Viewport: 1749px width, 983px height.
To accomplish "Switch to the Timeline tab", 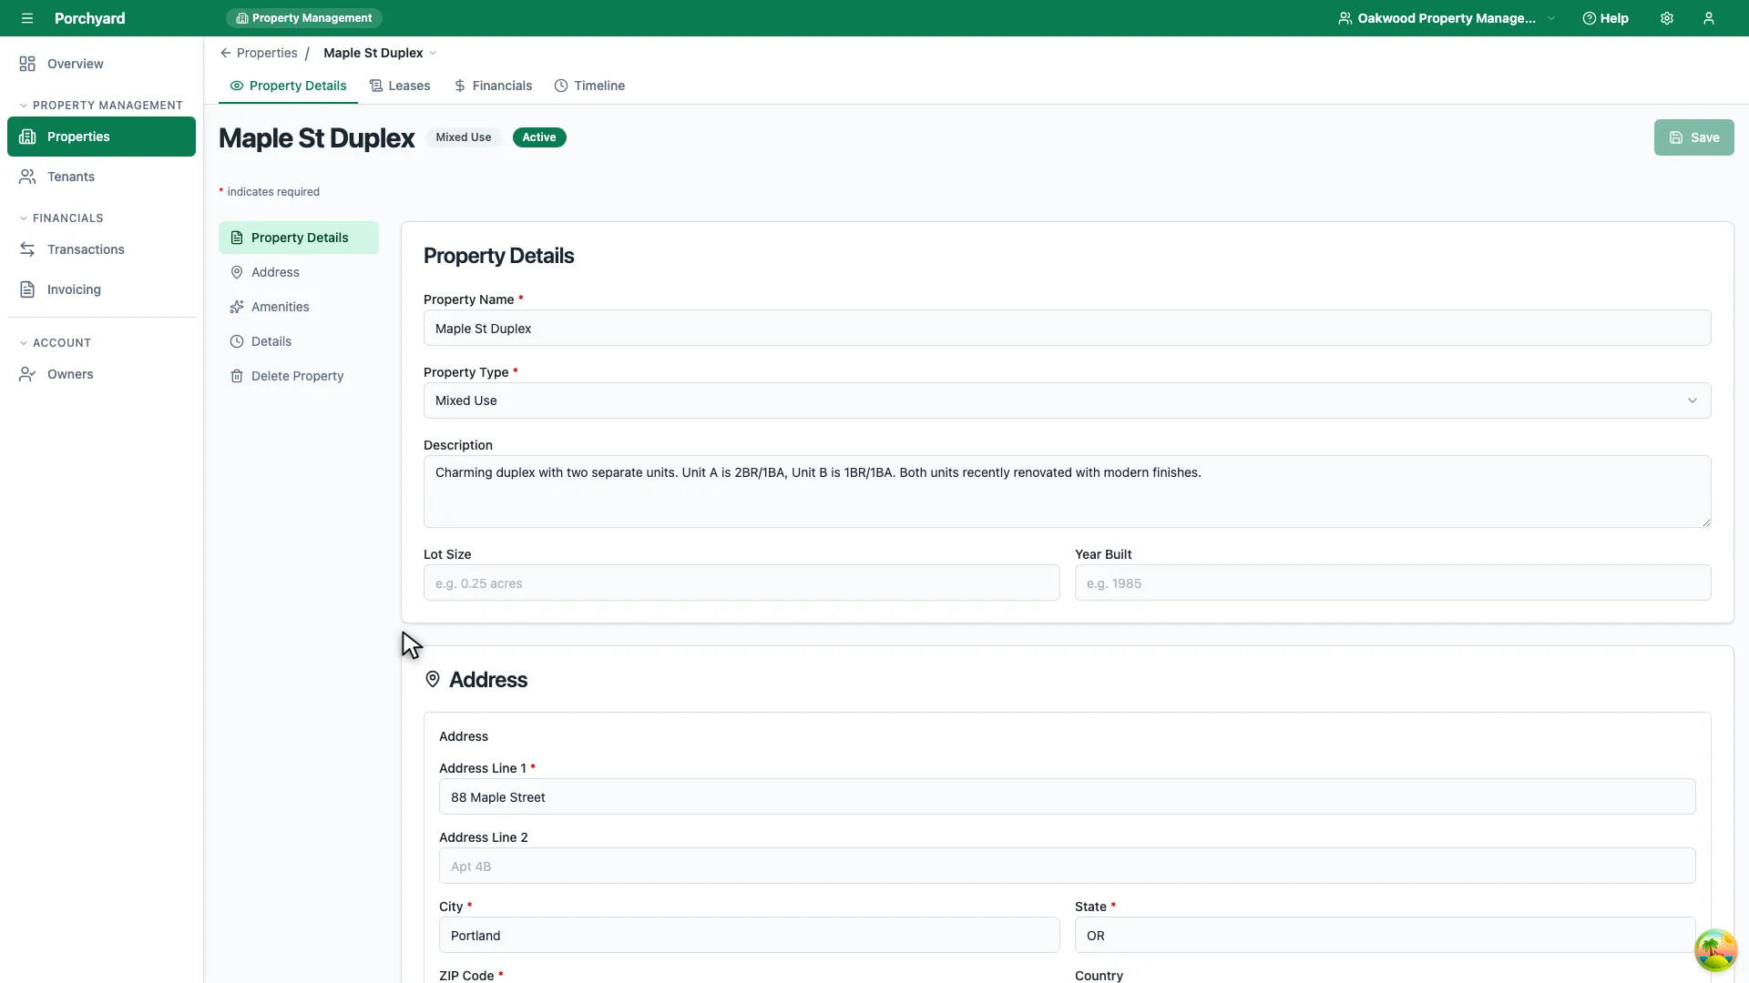I will (x=589, y=86).
